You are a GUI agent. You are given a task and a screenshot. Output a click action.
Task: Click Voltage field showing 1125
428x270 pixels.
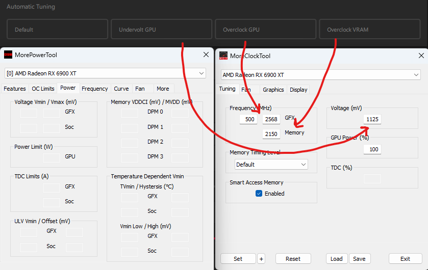click(x=372, y=119)
